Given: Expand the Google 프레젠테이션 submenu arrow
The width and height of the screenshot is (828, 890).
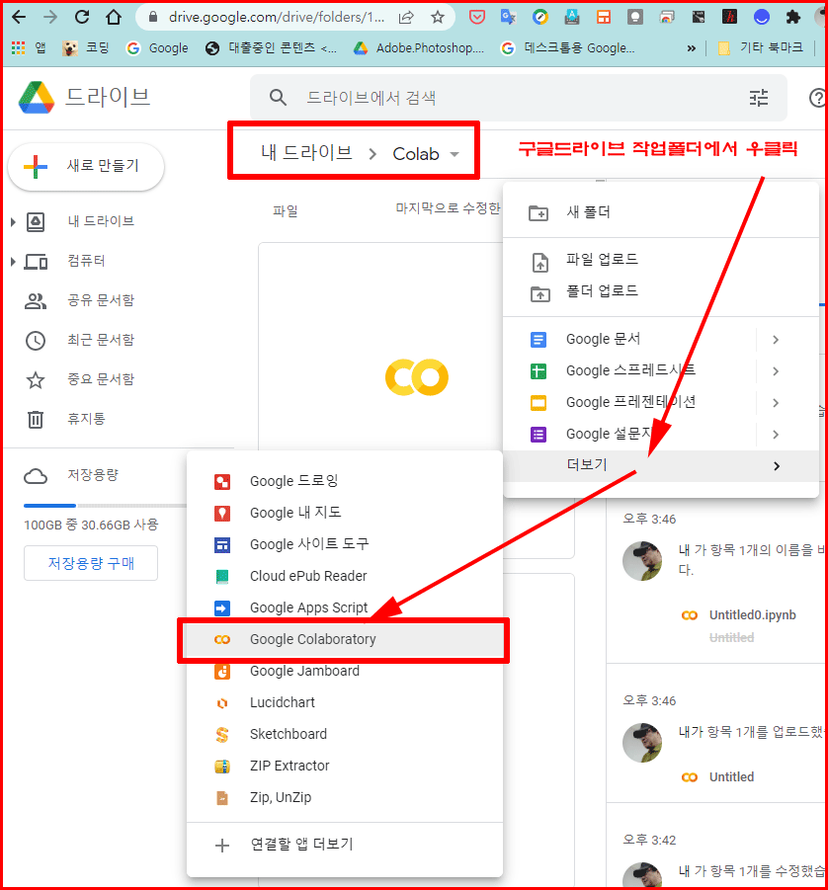Looking at the screenshot, I should pyautogui.click(x=776, y=403).
